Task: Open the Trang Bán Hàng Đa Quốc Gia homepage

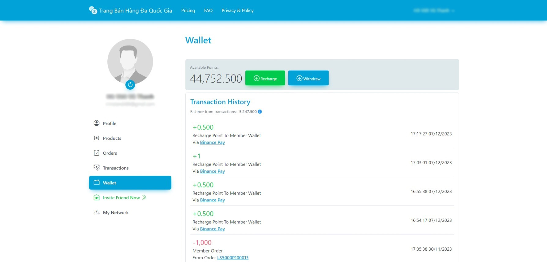Action: 135,11
